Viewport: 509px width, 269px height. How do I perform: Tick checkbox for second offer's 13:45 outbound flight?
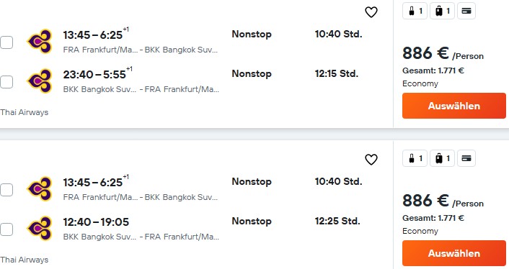coord(6,190)
